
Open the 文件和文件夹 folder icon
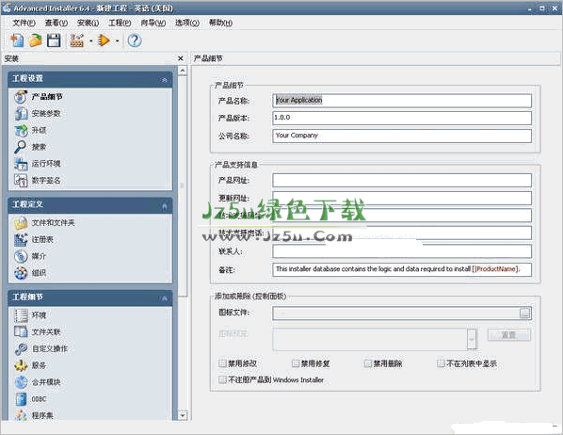coord(21,223)
